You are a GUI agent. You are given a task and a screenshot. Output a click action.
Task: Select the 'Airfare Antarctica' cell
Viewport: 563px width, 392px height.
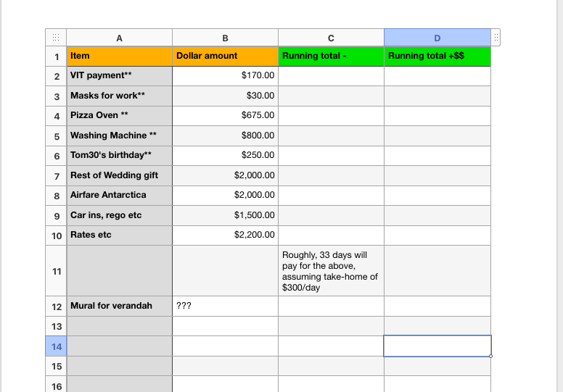point(119,196)
